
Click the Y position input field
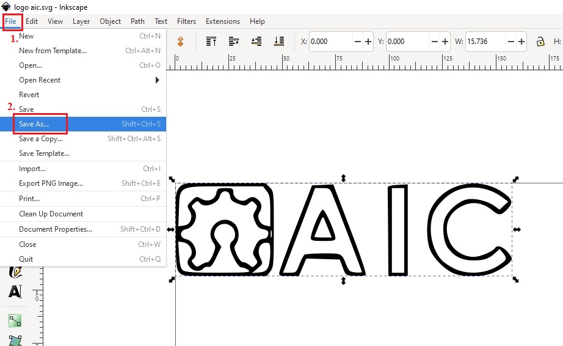408,42
